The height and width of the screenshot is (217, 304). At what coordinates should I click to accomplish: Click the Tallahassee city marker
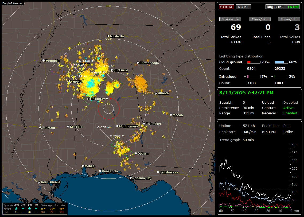158,172
